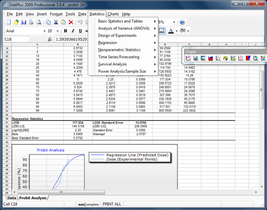Open the Format menu

(x=56, y=14)
